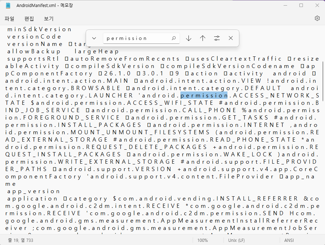The width and height of the screenshot is (325, 245).
Task: Click the MOUNT_UNMOUNT_FILESYSTEMS text
Action: [x=140, y=132]
